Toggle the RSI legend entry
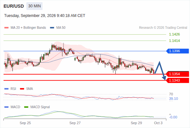Screen dimensions: 190x128 (x=10, y=89)
